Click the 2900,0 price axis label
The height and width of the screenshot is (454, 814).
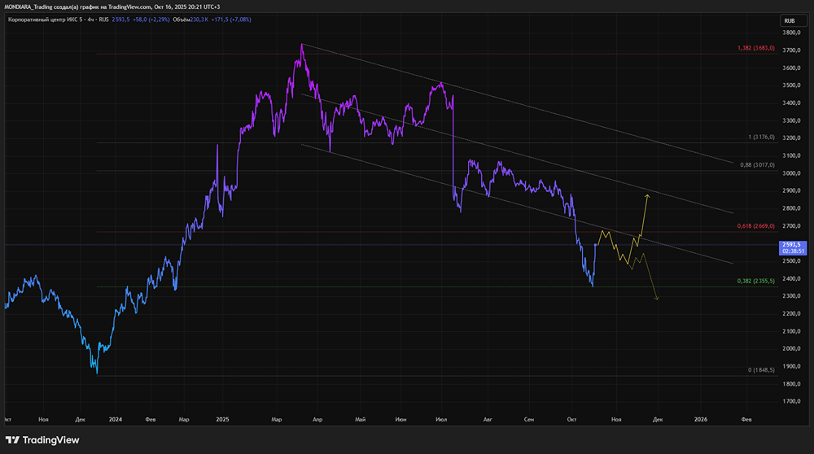(x=791, y=190)
